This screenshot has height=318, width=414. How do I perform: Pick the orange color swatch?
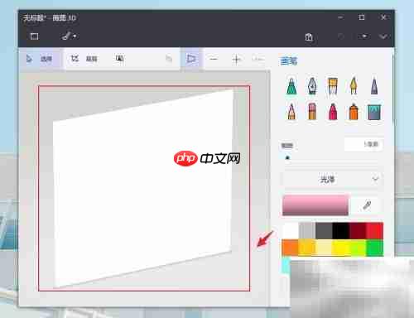click(x=291, y=248)
